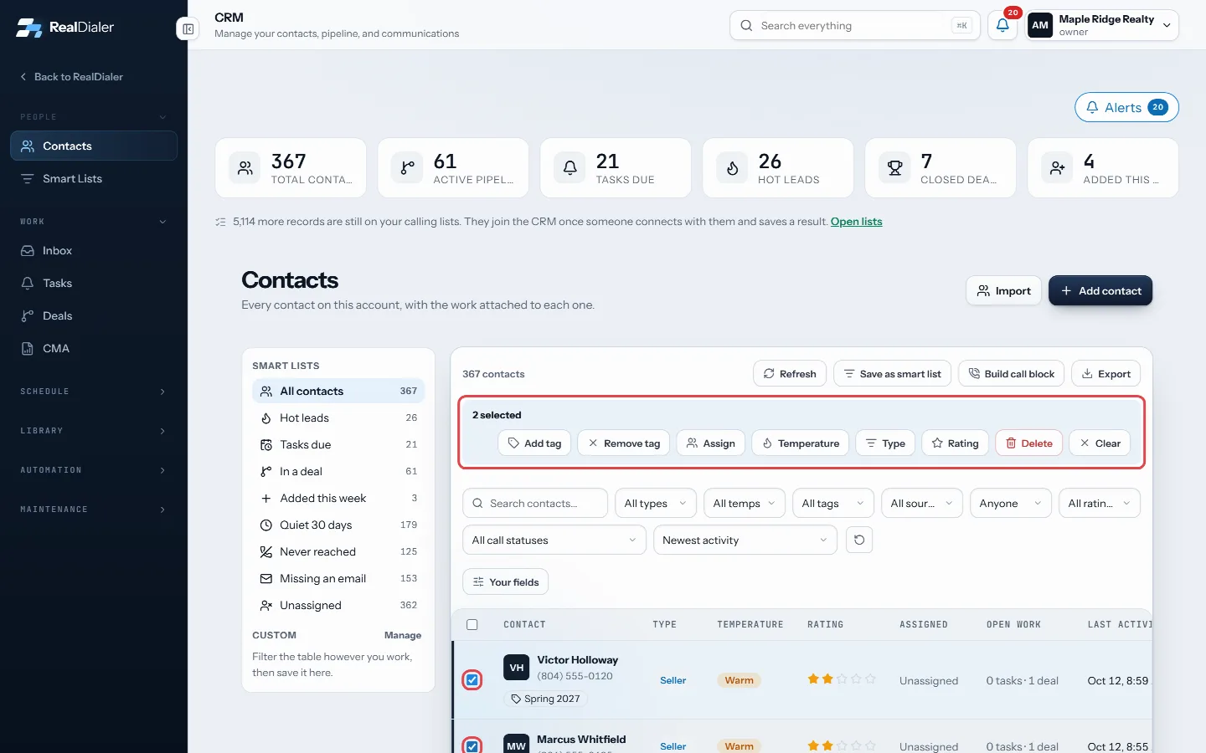This screenshot has height=753, width=1206.
Task: Click the AM account avatar
Action: (x=1040, y=25)
